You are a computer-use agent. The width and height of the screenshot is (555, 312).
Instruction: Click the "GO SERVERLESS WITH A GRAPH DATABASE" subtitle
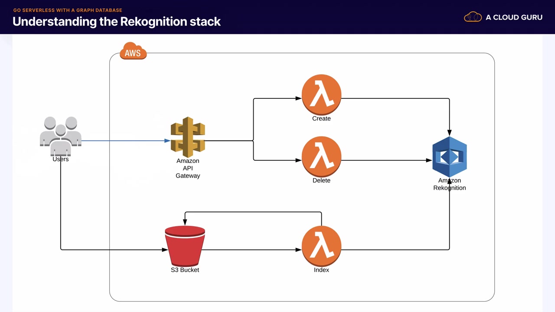68,10
